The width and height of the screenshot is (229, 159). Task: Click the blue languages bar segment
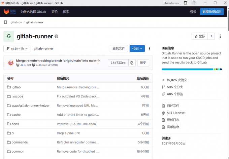(187, 69)
